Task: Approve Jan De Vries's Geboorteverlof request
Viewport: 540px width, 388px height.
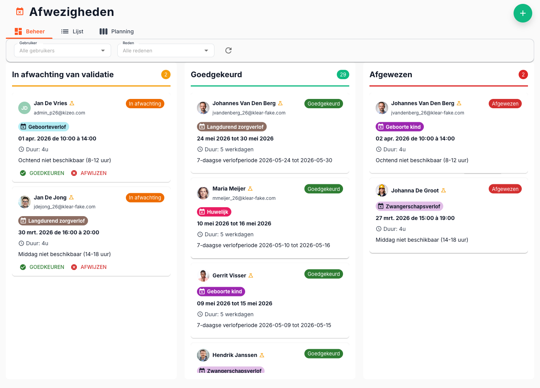Action: (x=42, y=173)
